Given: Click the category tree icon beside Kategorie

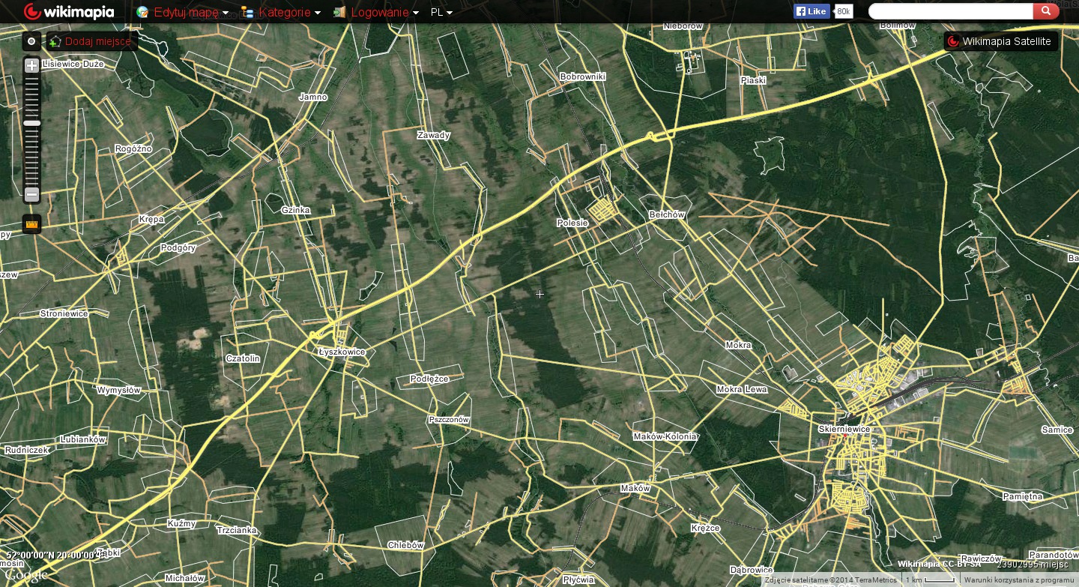Looking at the screenshot, I should coord(247,12).
